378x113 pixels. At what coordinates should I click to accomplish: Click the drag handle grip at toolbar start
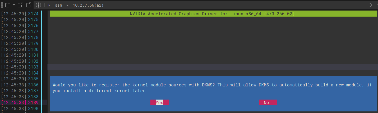pyautogui.click(x=2, y=5)
